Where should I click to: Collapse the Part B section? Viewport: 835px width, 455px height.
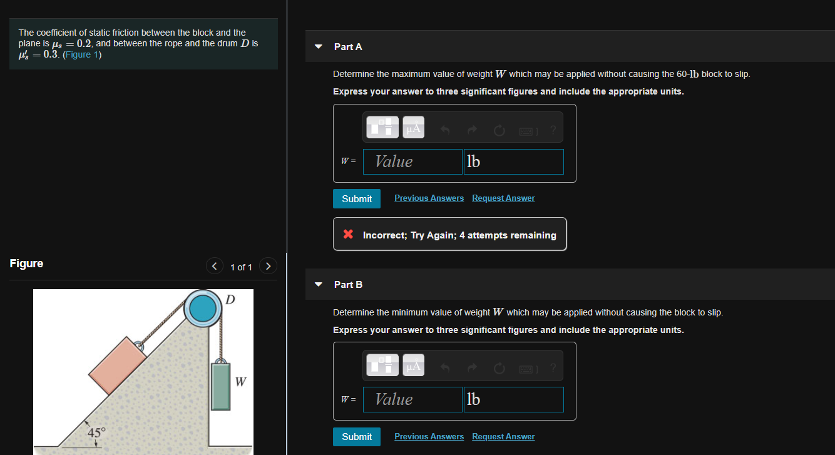pos(319,285)
